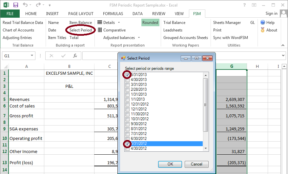Click the Comparative columns icon

[x=100, y=30]
